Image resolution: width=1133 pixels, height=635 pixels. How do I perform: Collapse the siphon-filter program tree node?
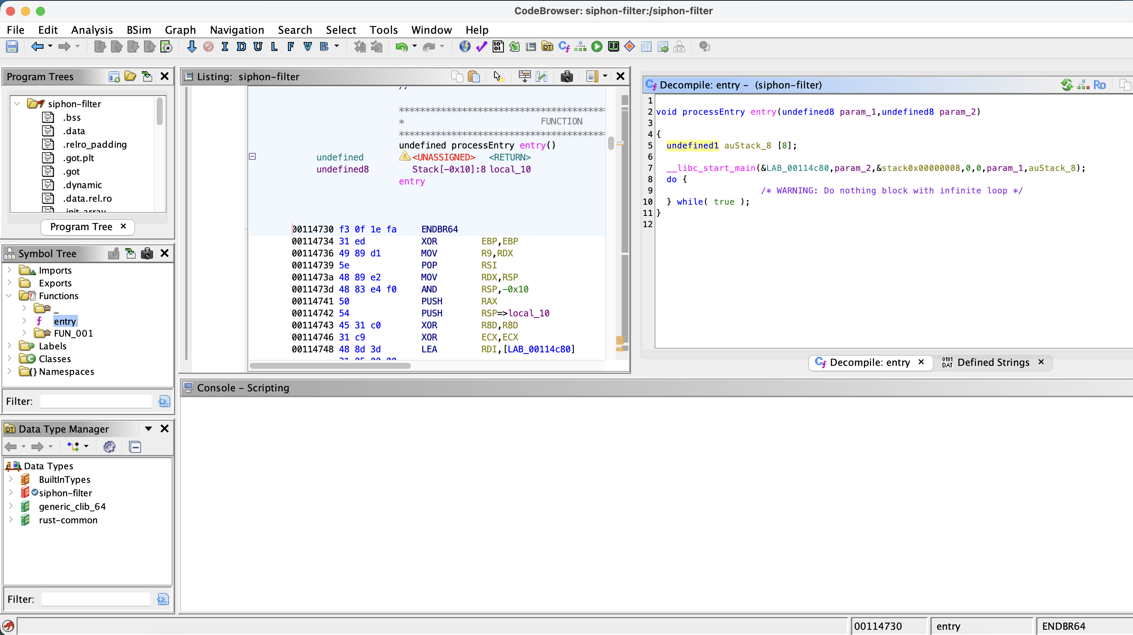point(17,104)
